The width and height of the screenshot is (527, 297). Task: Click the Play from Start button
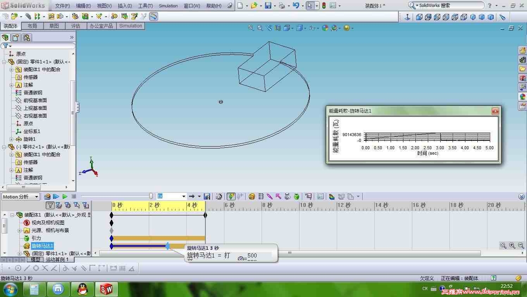[56, 196]
